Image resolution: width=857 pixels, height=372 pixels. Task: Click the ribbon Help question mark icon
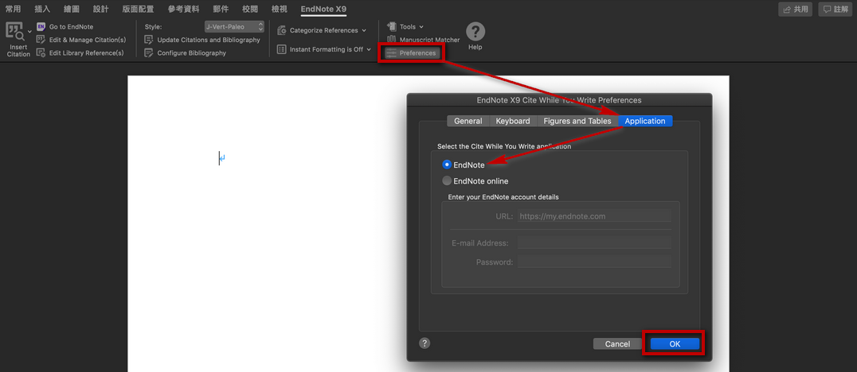point(475,32)
